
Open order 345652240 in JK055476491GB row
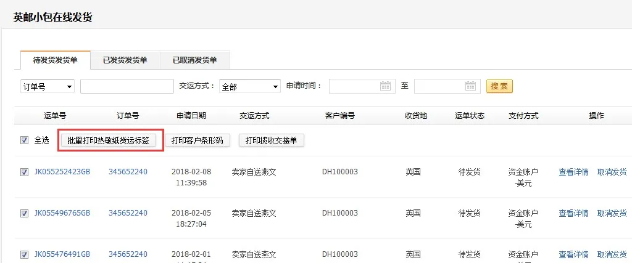pyautogui.click(x=128, y=254)
